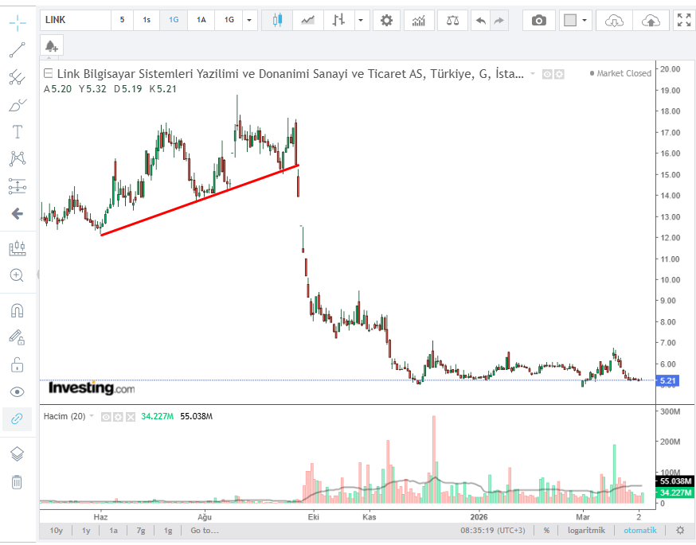Click the redo arrow

pos(499,20)
